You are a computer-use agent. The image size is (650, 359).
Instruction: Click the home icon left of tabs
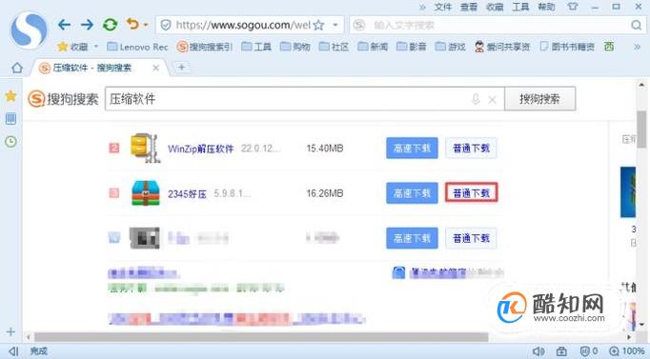tap(17, 68)
